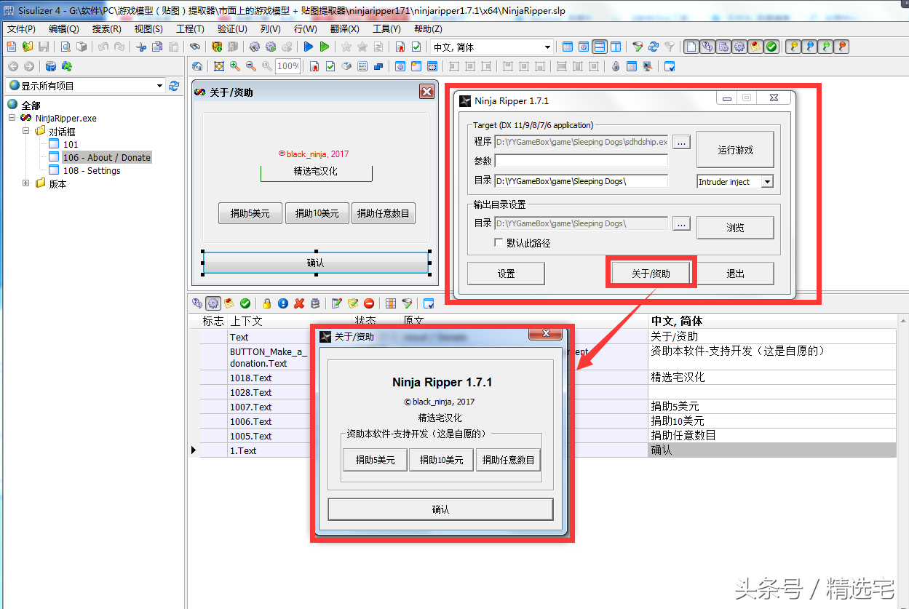Click the green pin marker icon
The image size is (909, 609).
coord(826,47)
